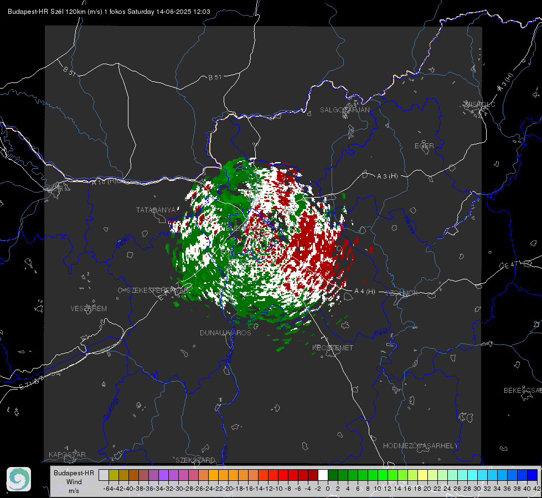This screenshot has height=498, width=542.
Task: Click the A 4 (H) road label
Action: [365, 292]
